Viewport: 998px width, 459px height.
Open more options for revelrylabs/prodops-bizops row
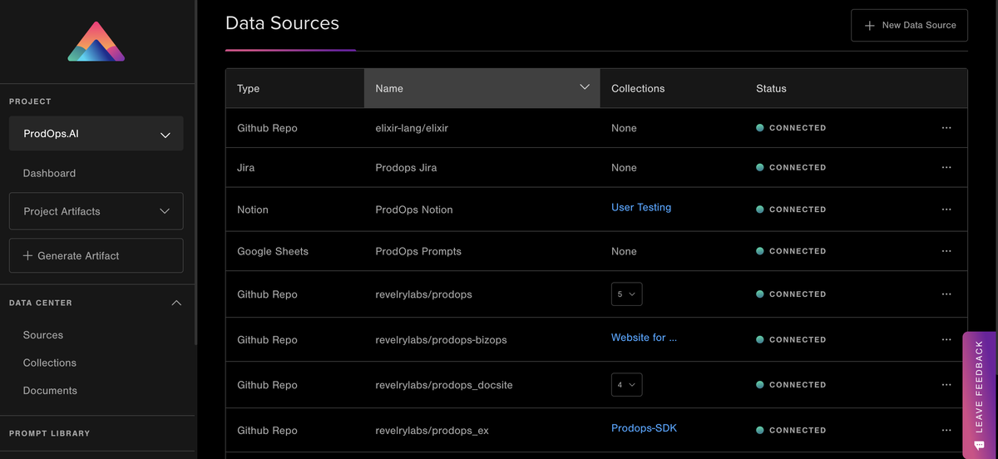[x=946, y=339]
